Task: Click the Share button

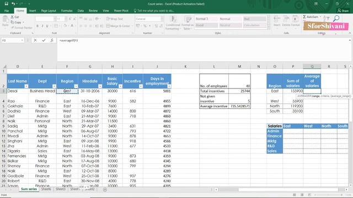Action: 343,10
